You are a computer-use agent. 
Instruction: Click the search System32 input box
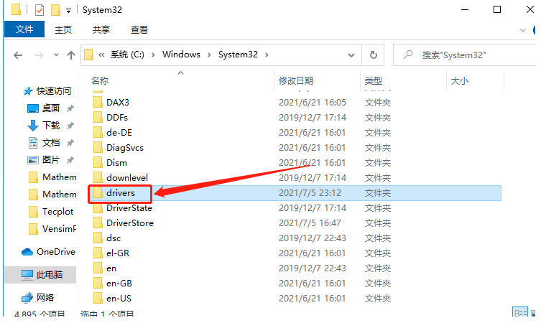click(x=465, y=55)
